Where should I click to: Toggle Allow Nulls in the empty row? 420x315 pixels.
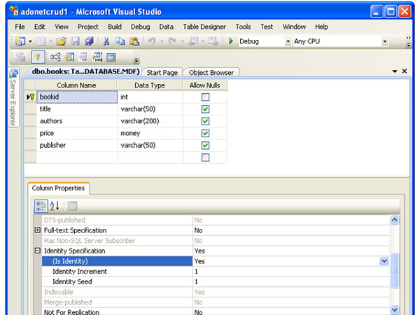point(205,157)
